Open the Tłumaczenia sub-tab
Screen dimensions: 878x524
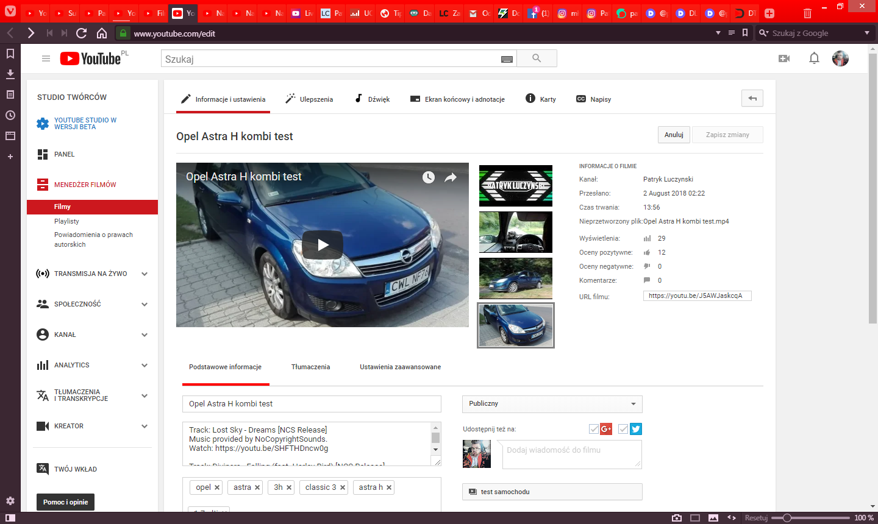click(311, 367)
